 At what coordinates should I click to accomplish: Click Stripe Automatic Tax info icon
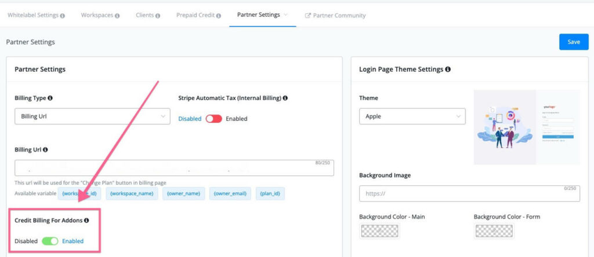[x=285, y=98]
